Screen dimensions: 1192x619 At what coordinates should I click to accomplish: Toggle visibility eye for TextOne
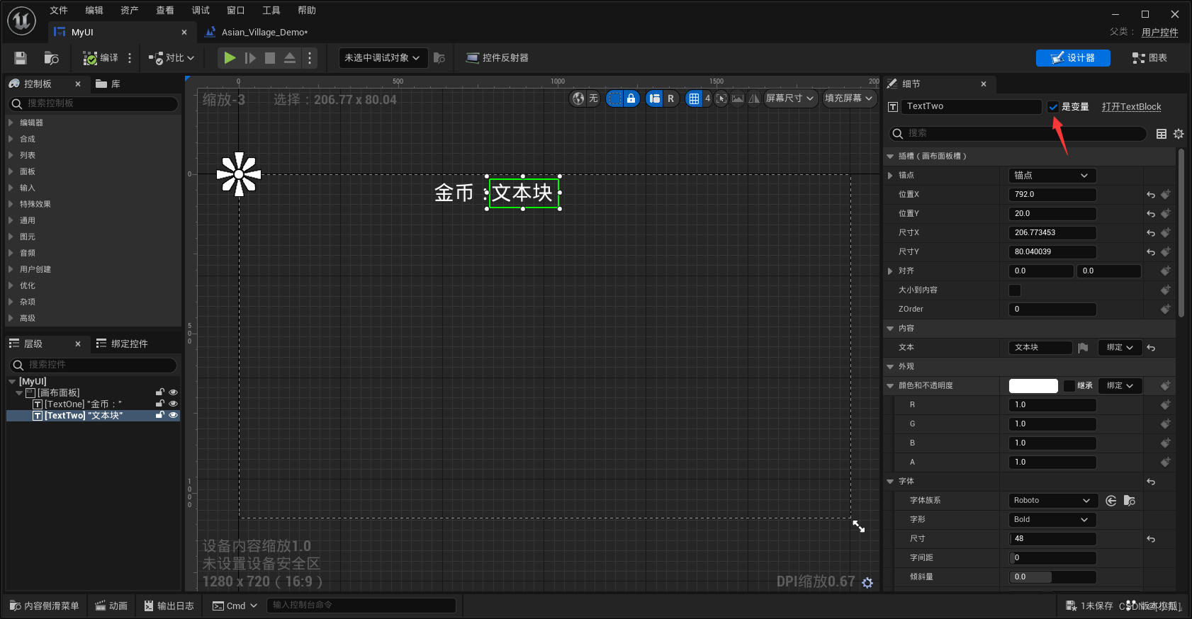(x=173, y=404)
